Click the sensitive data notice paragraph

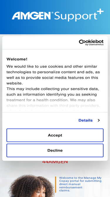[53, 97]
